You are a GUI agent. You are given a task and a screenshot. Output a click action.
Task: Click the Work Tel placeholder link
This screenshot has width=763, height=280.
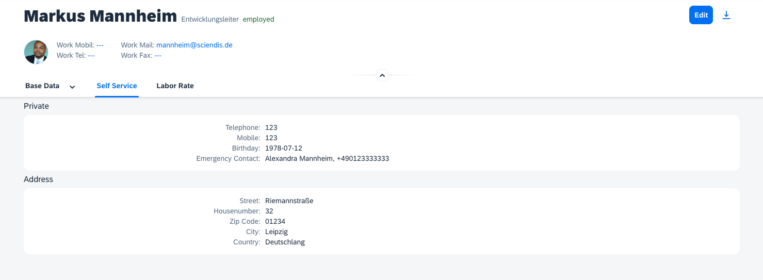[91, 55]
